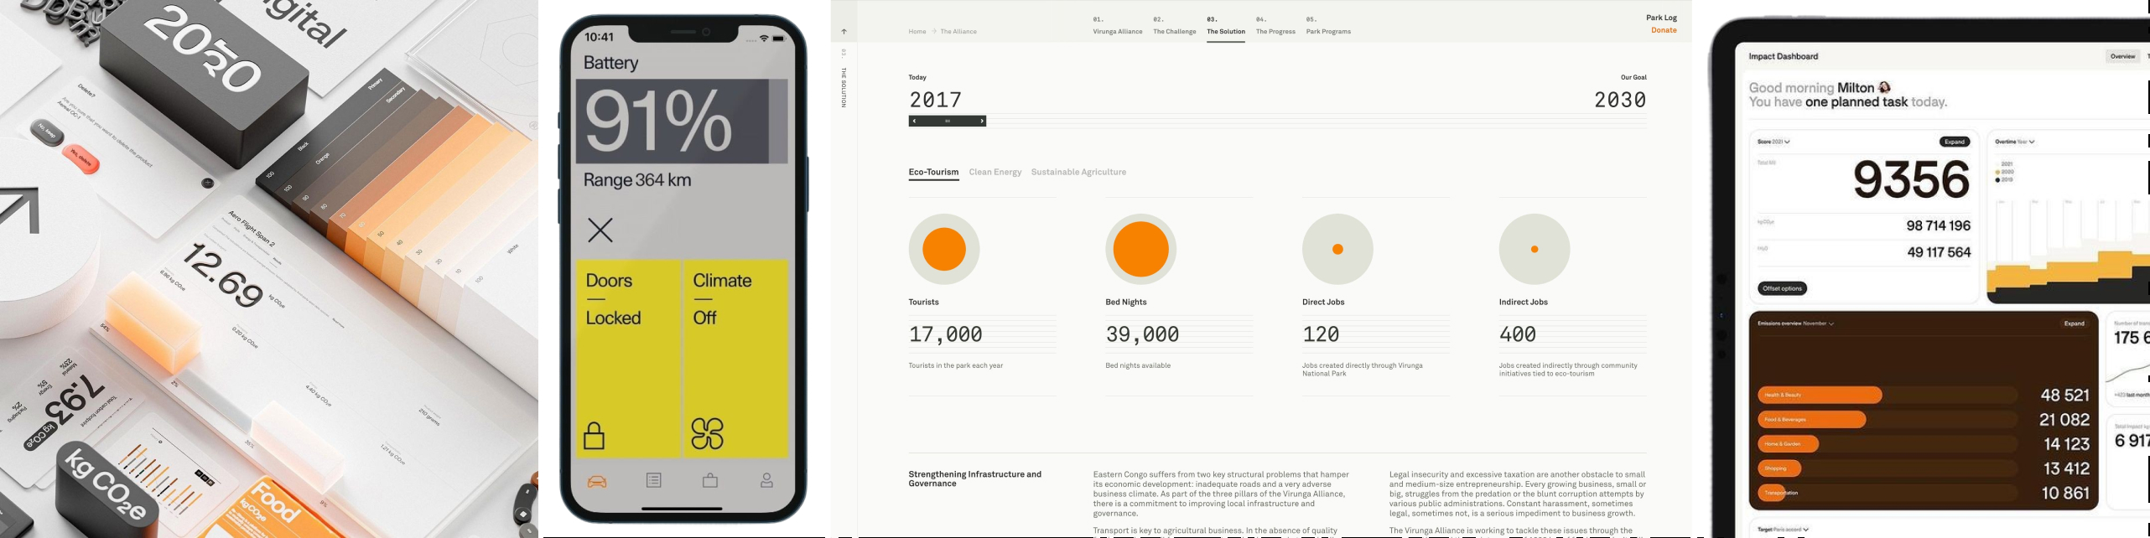Switch to the Clean Energy tab
This screenshot has width=2150, height=538.
[x=995, y=173]
